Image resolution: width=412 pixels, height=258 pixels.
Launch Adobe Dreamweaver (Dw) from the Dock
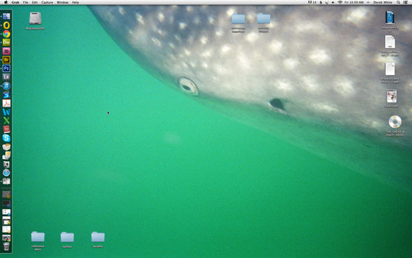[x=6, y=43]
